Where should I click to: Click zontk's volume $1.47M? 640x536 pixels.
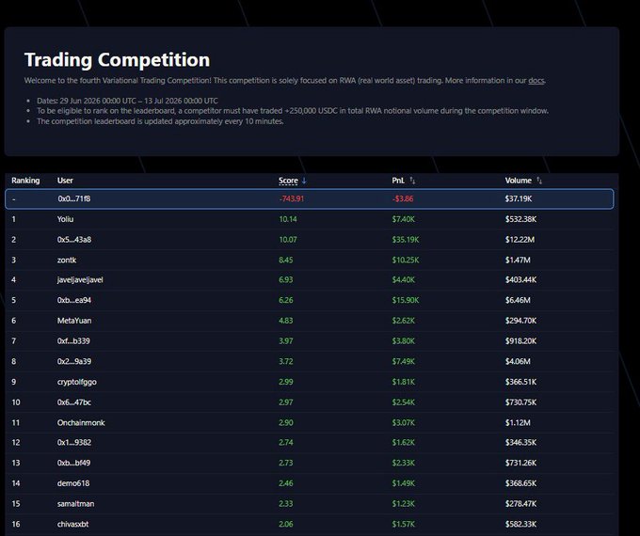518,260
